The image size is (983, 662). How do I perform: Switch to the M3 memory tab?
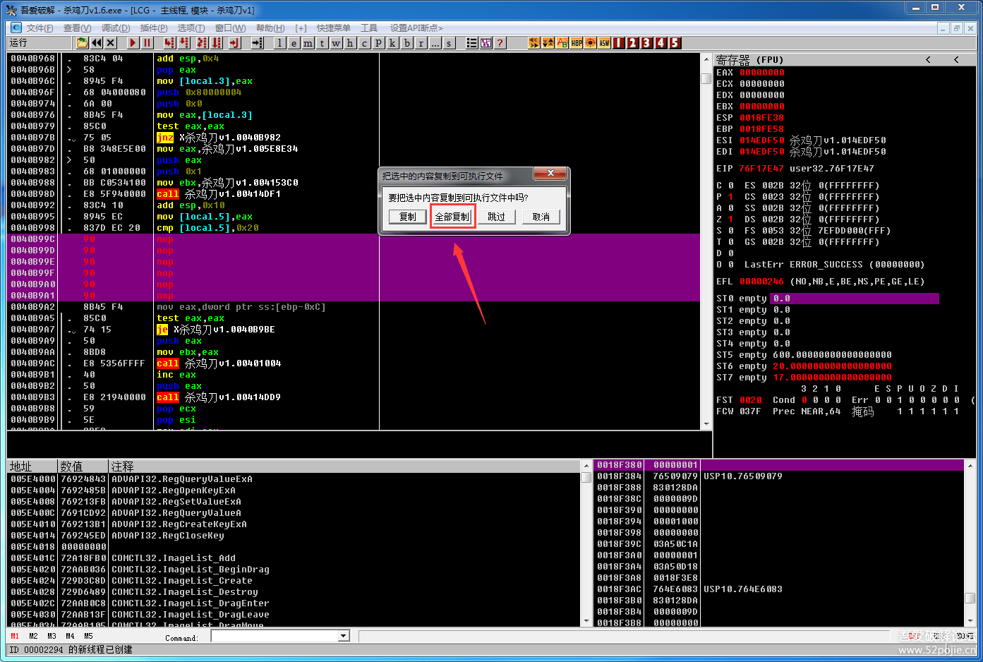[52, 636]
